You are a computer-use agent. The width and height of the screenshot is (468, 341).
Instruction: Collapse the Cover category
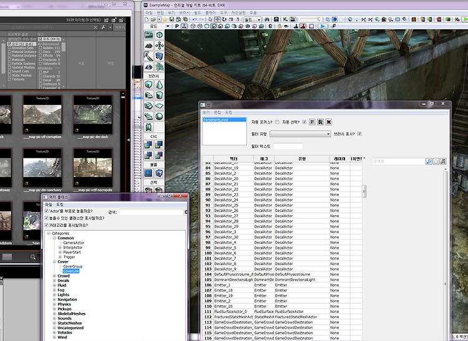[x=55, y=262]
